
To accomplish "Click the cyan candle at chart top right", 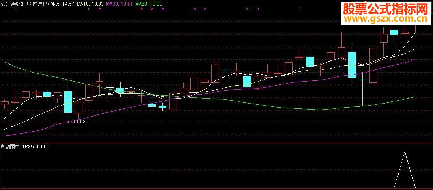I will click(394, 32).
